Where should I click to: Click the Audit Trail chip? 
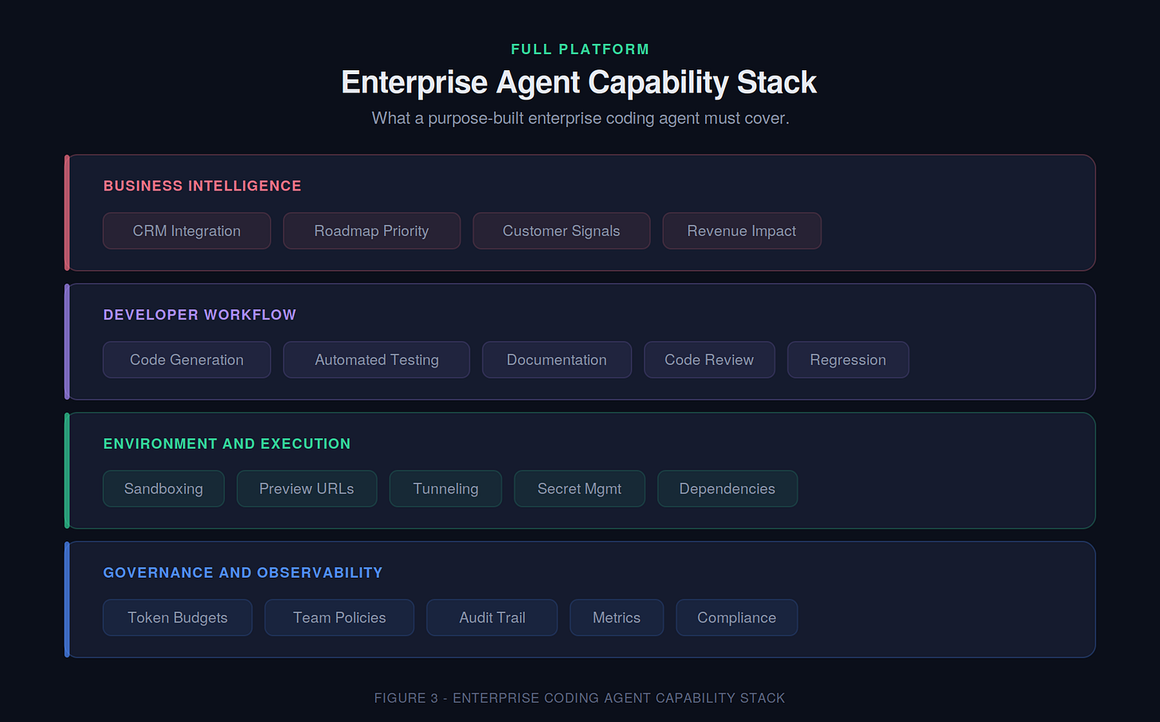pyautogui.click(x=492, y=618)
